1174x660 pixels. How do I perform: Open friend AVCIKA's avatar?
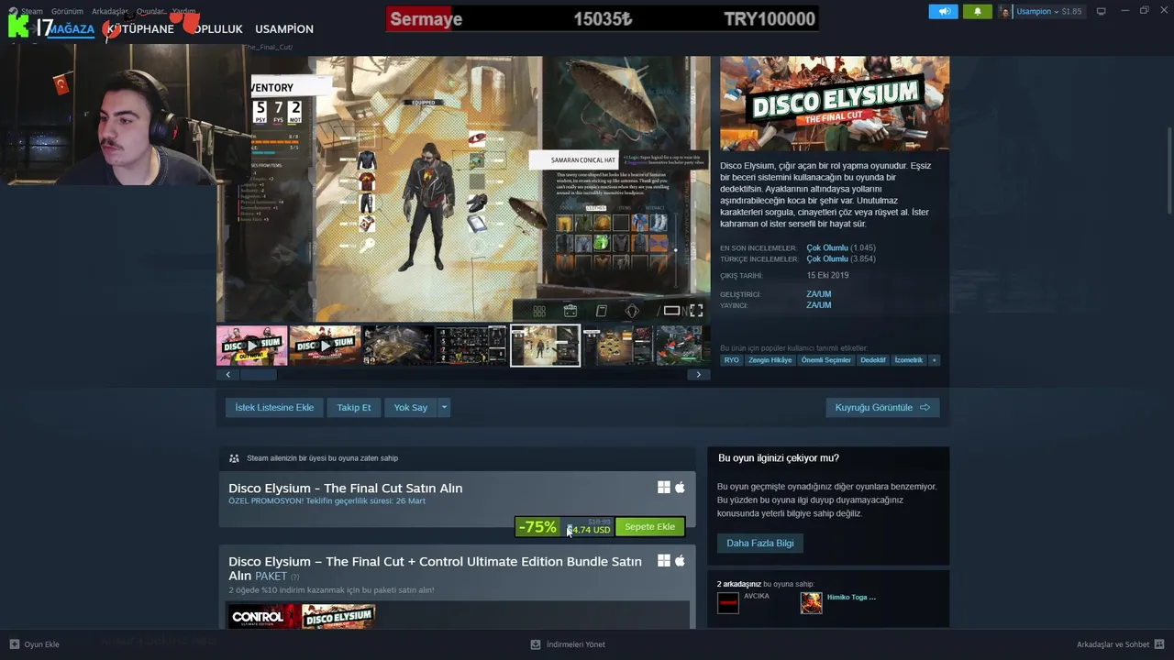tap(728, 602)
